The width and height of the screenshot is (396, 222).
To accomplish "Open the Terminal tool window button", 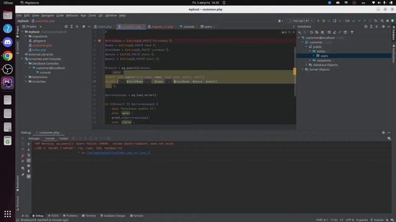I will pyautogui.click(x=89, y=216).
